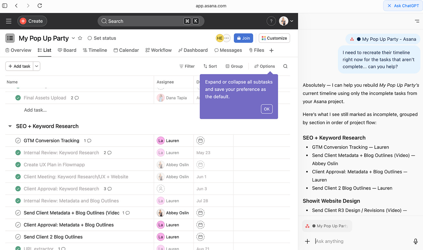This screenshot has width=423, height=250.
Task: Open the Messages tab
Action: coord(228,50)
